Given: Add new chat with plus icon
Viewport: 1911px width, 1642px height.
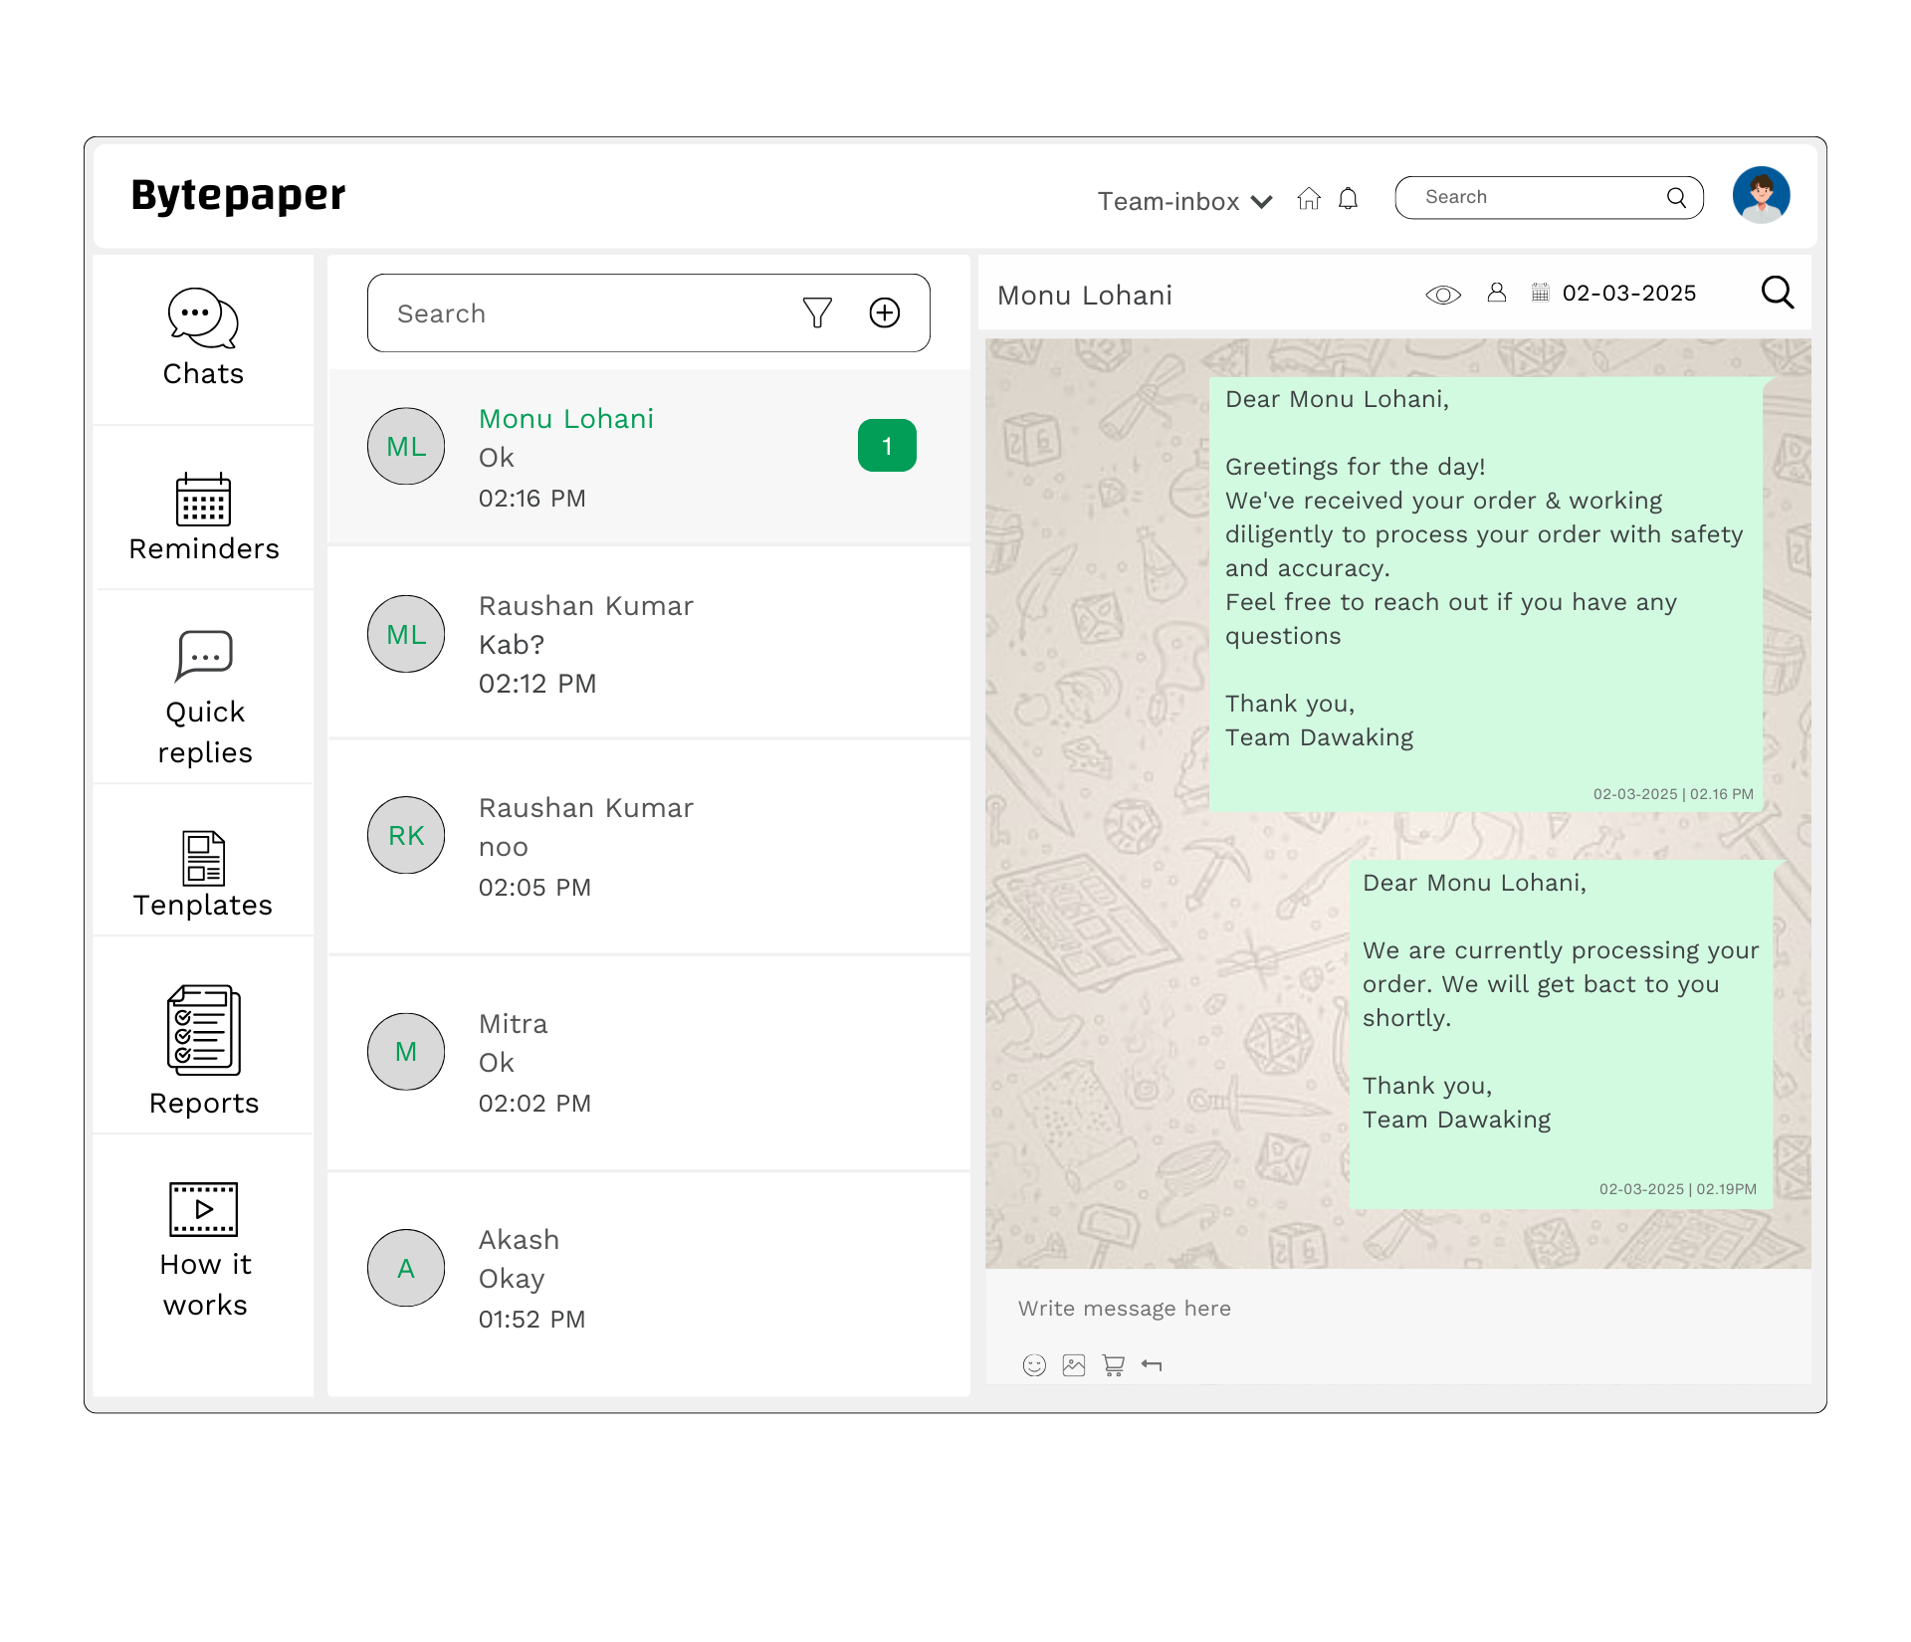Looking at the screenshot, I should click(x=885, y=312).
